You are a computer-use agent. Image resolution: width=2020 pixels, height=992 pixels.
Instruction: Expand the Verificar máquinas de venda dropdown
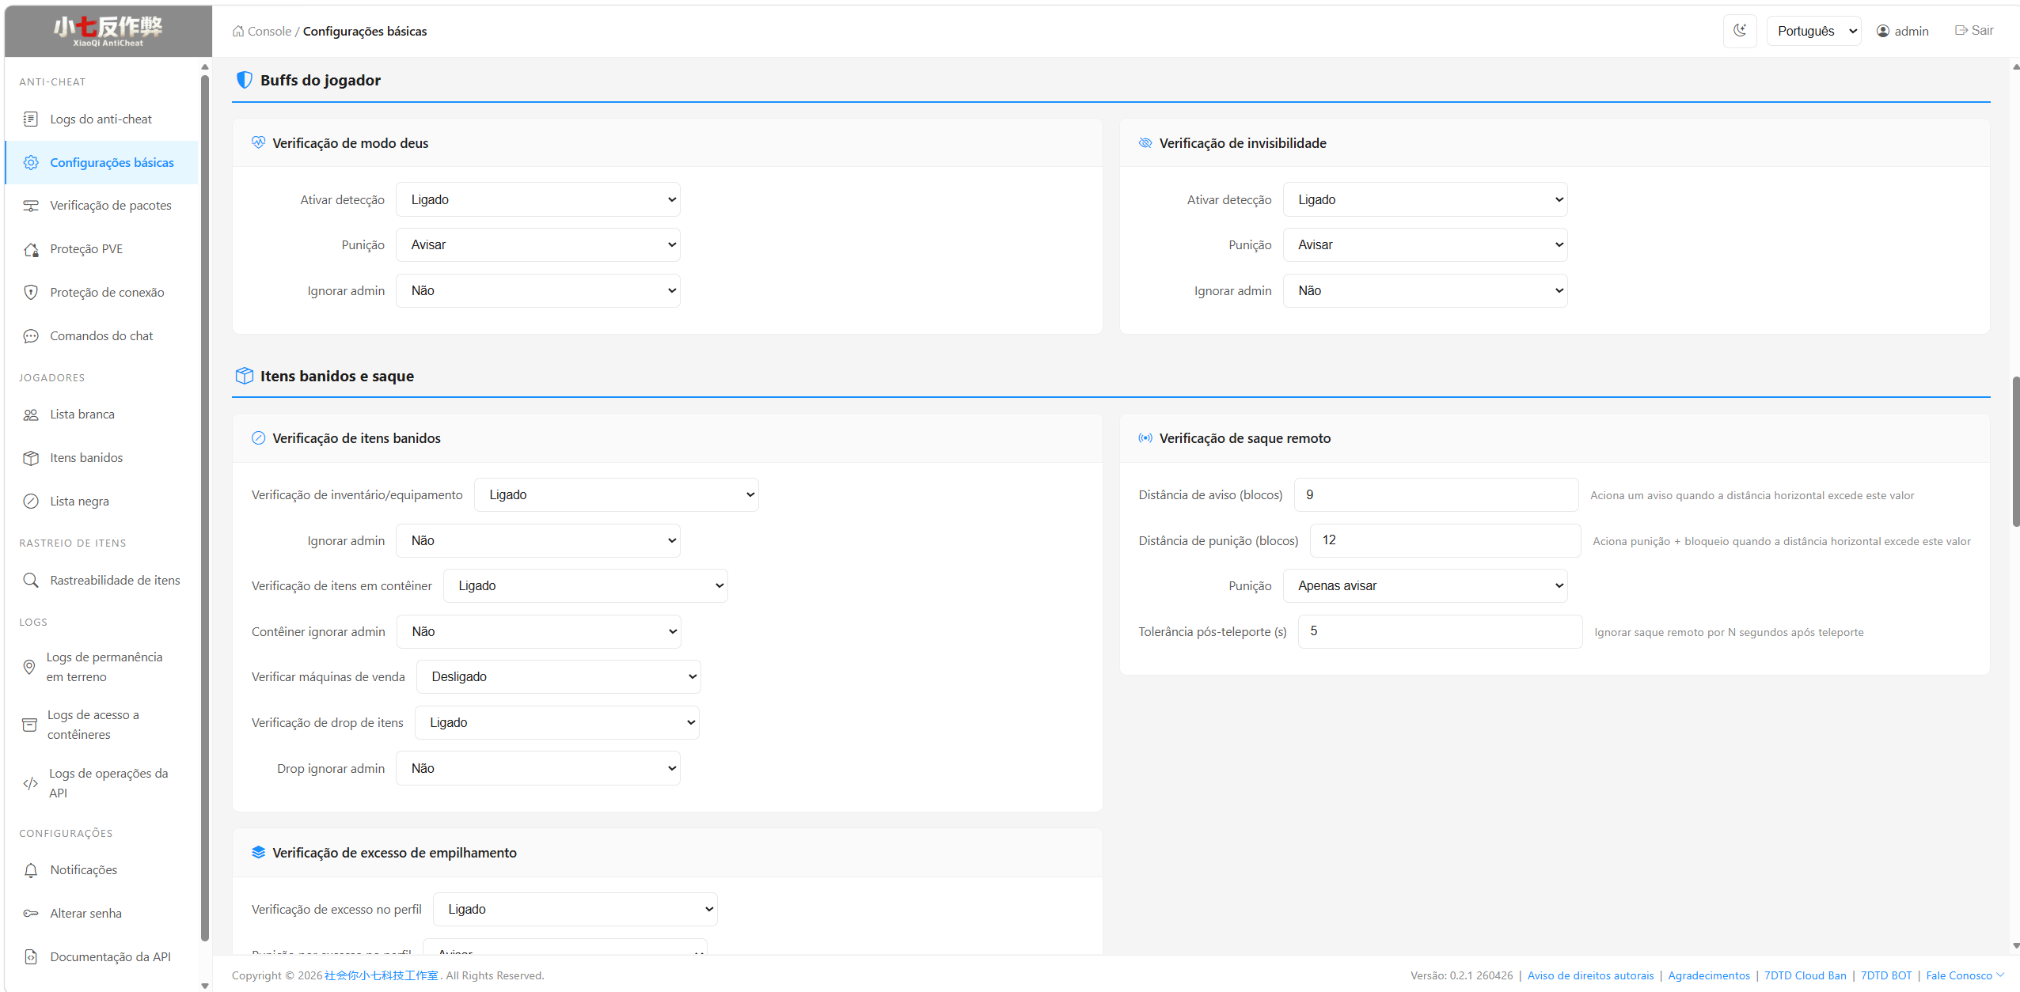(558, 676)
